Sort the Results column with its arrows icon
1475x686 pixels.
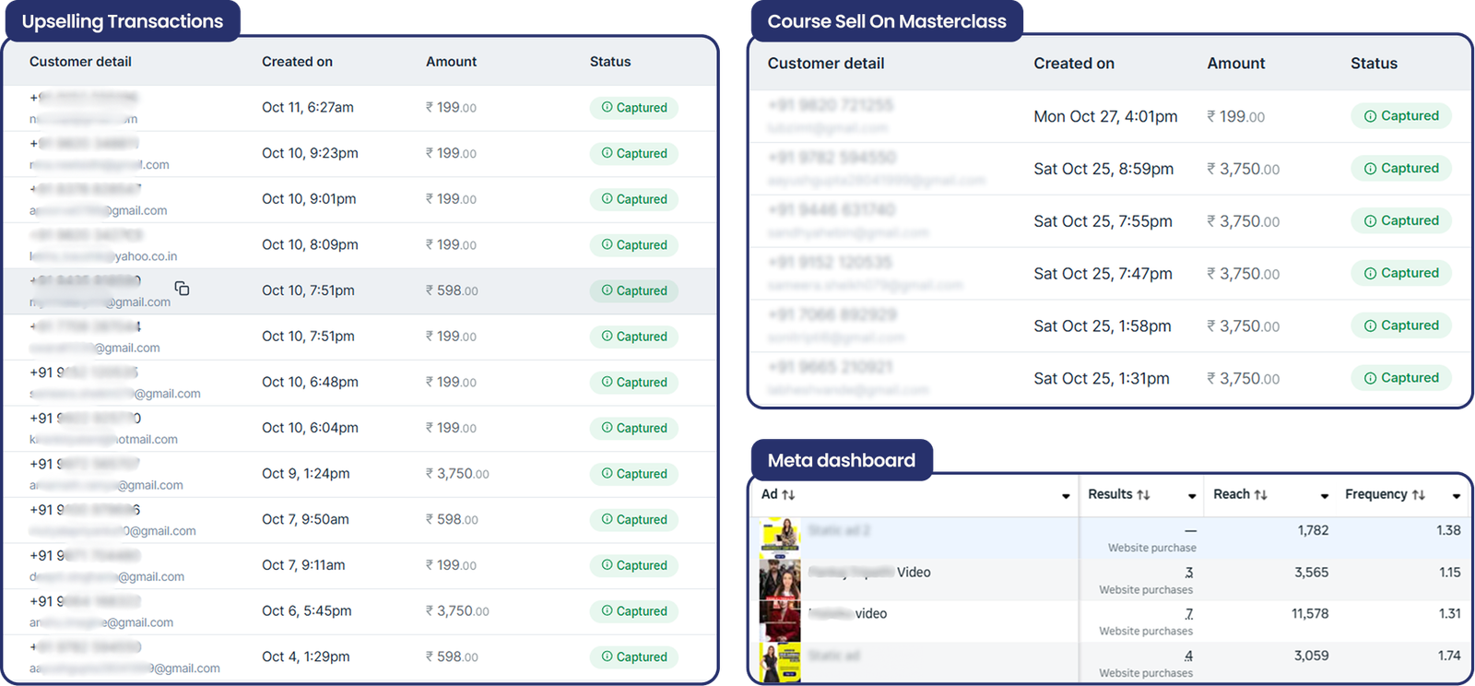pos(1143,495)
